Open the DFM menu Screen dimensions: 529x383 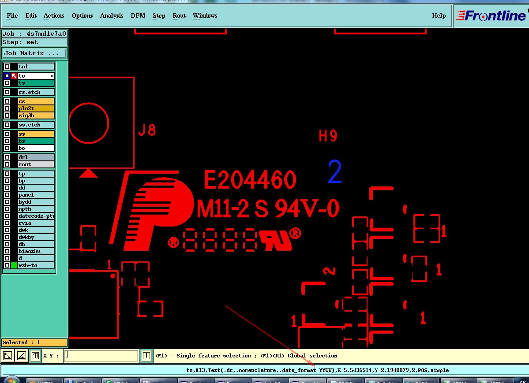coord(138,15)
